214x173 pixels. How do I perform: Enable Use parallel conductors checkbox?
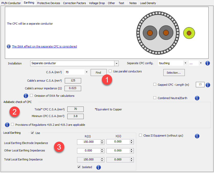pyautogui.click(x=110, y=71)
